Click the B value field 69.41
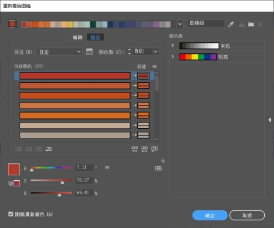Viewport: 274px width, 228px height. [85, 192]
